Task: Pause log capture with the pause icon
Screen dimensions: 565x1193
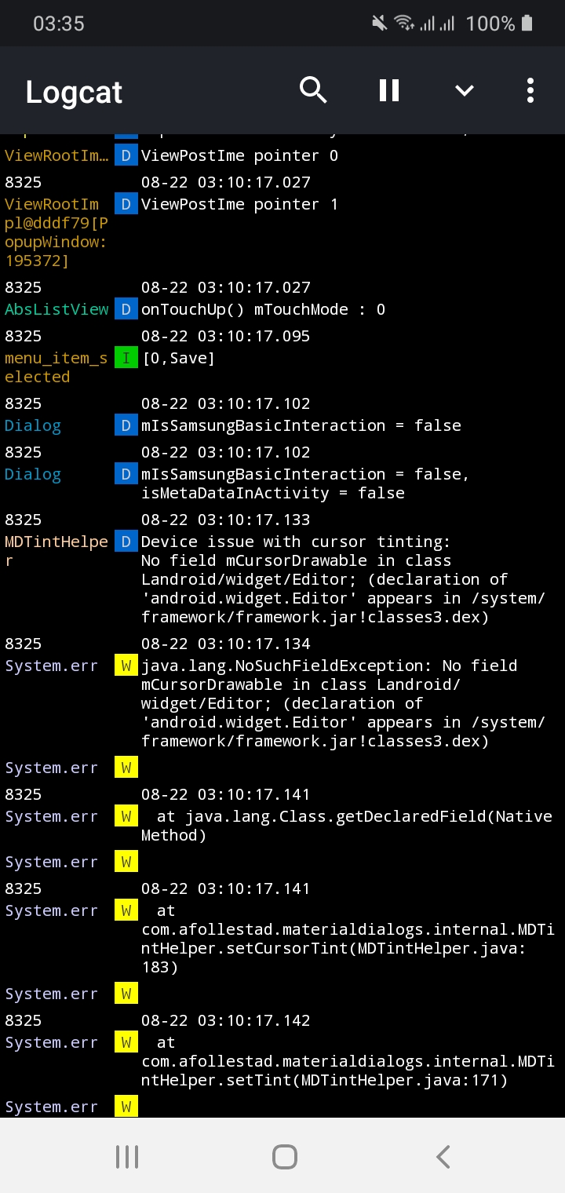Action: click(x=388, y=90)
